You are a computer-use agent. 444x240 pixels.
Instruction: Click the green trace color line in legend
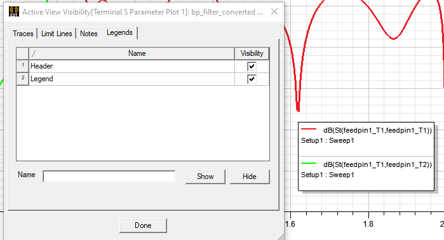coord(309,163)
